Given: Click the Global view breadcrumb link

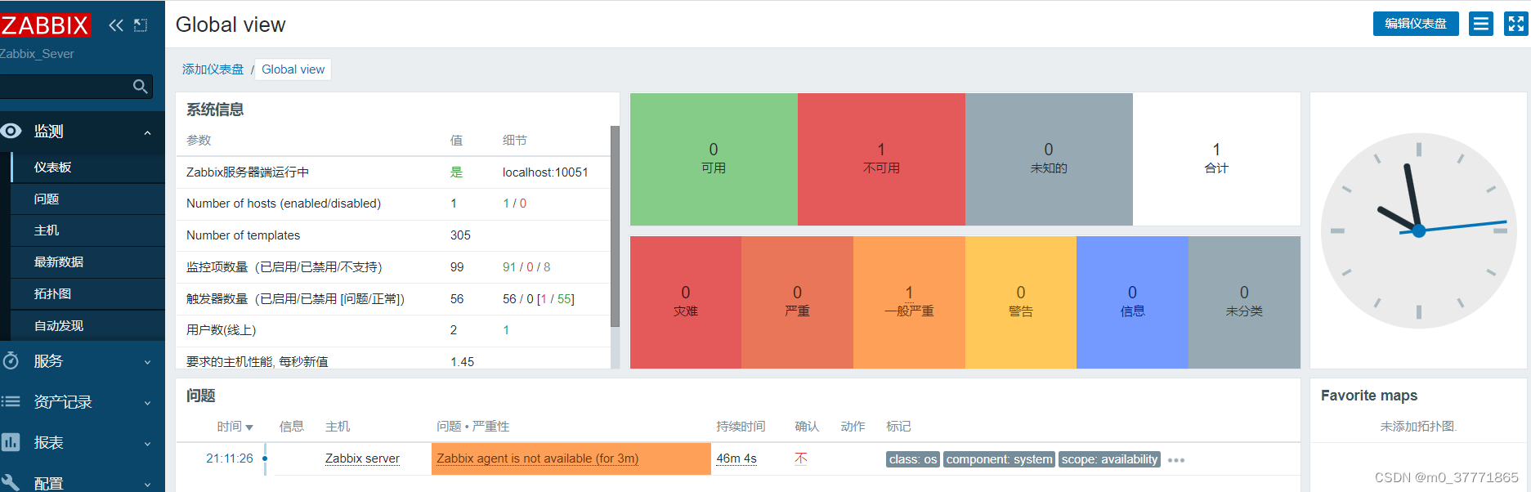Looking at the screenshot, I should pos(293,69).
